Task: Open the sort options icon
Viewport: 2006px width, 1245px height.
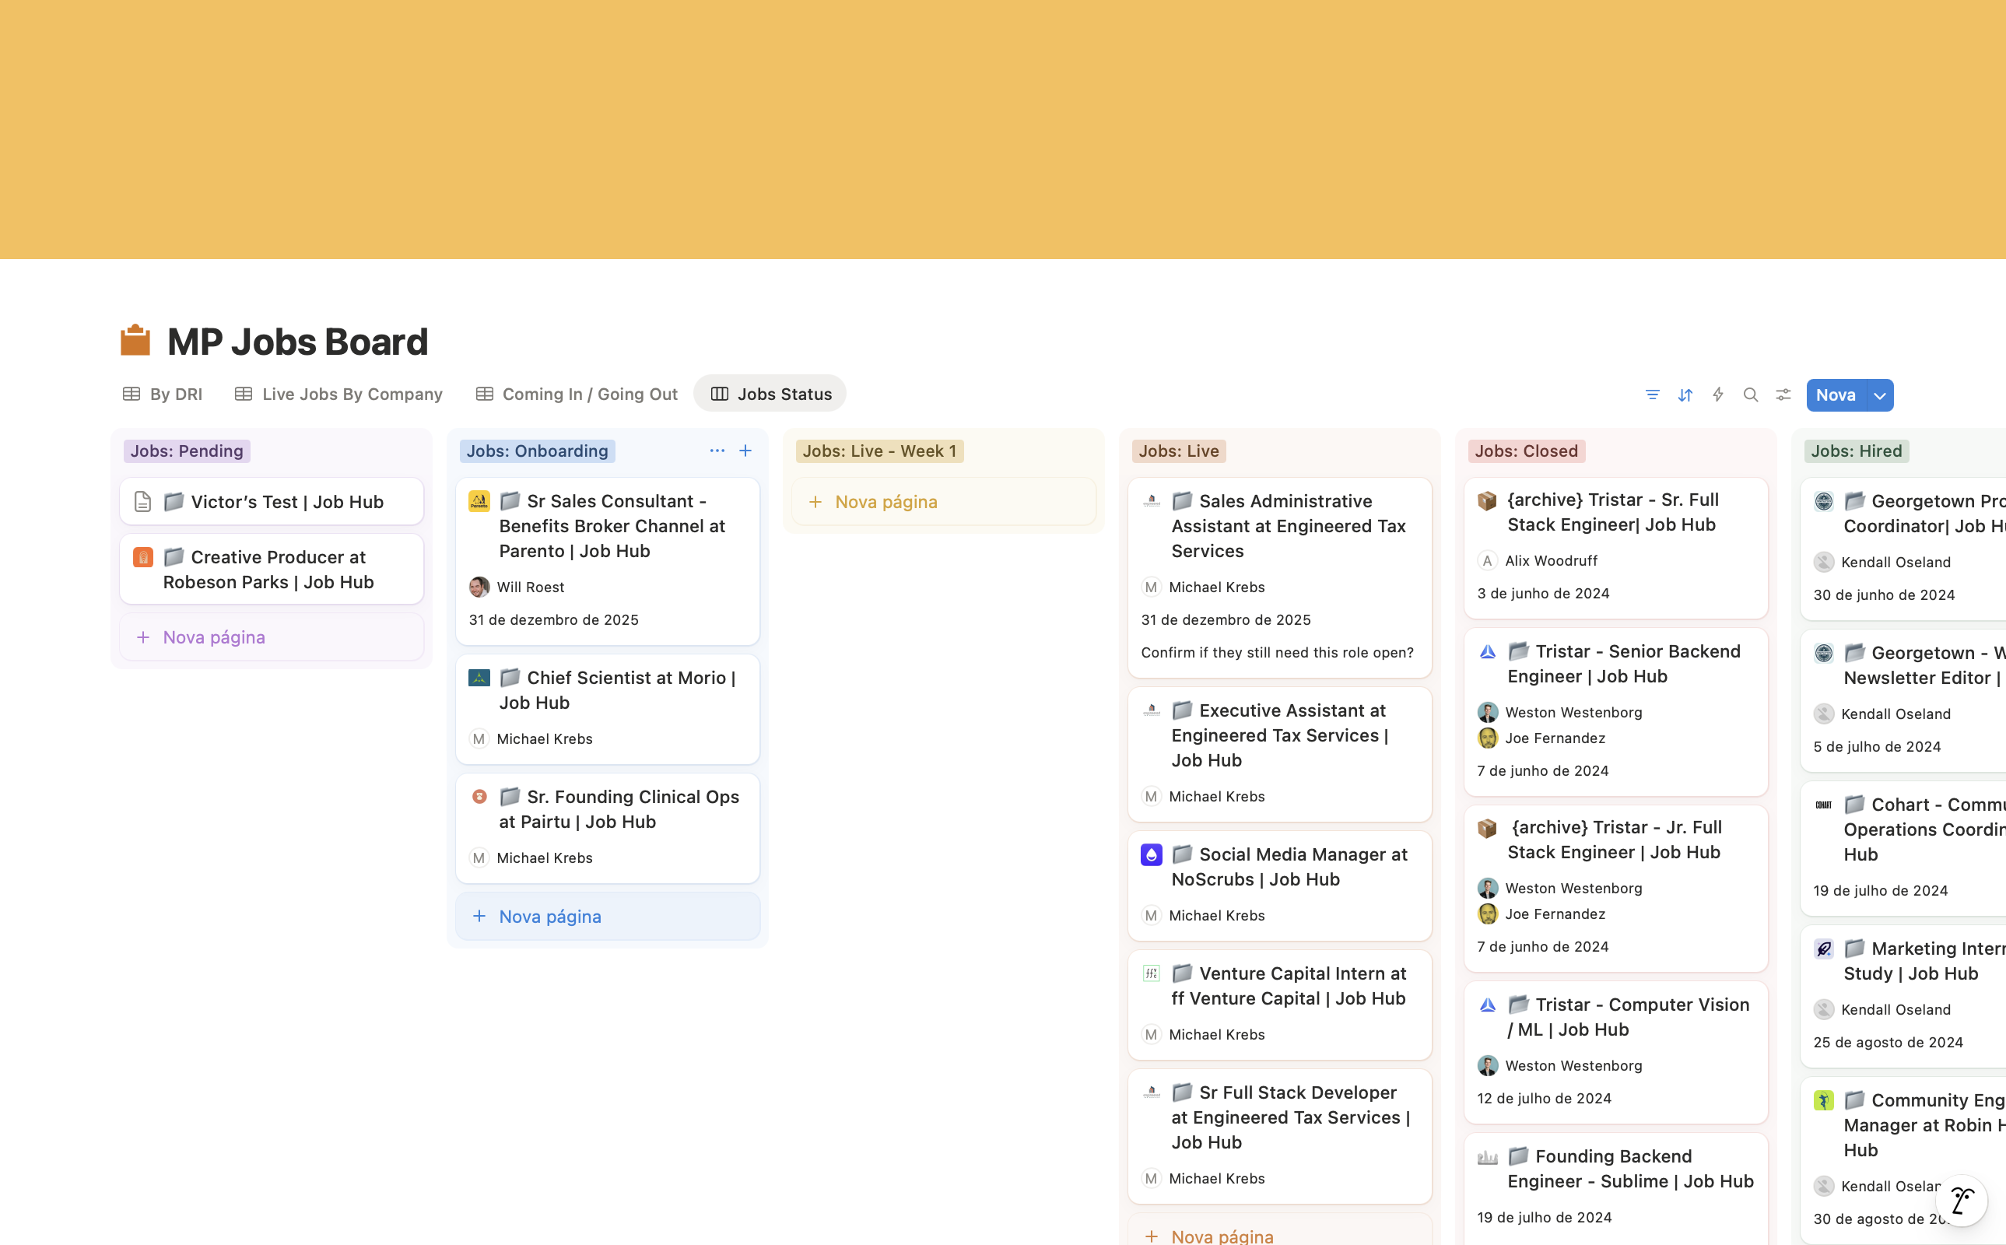Action: 1684,395
